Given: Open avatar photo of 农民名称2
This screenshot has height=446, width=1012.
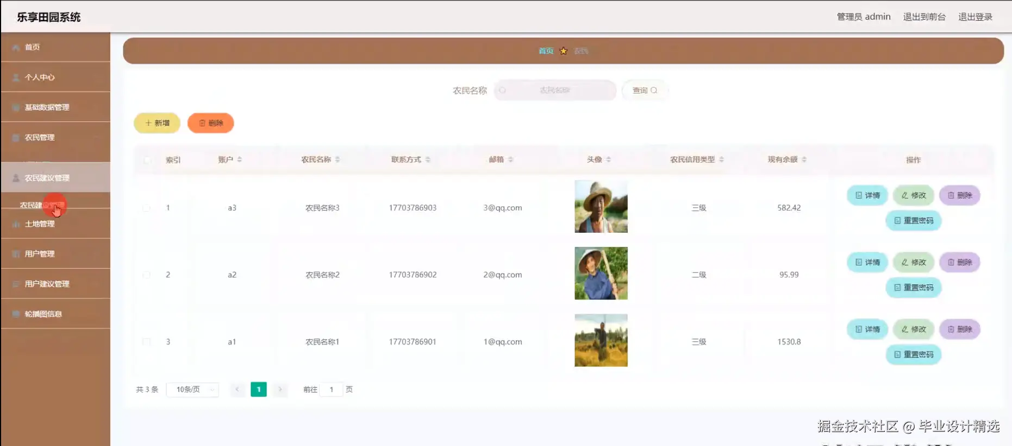Looking at the screenshot, I should [601, 273].
